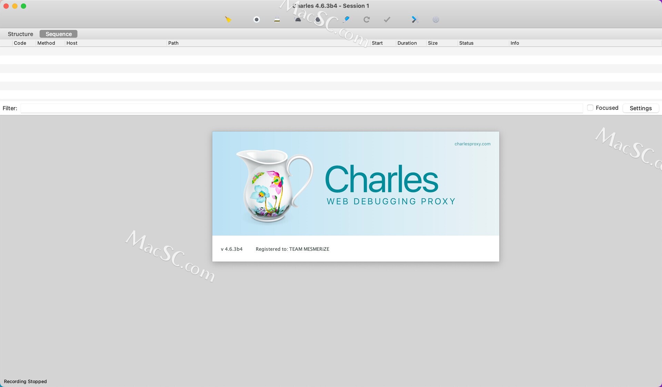Screen dimensions: 662x387
Task: Open the charlesproxy.com link
Action: point(472,144)
